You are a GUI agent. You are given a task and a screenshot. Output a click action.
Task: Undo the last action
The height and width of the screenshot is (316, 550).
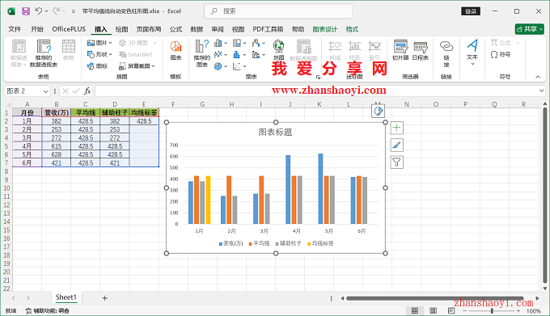pyautogui.click(x=39, y=11)
